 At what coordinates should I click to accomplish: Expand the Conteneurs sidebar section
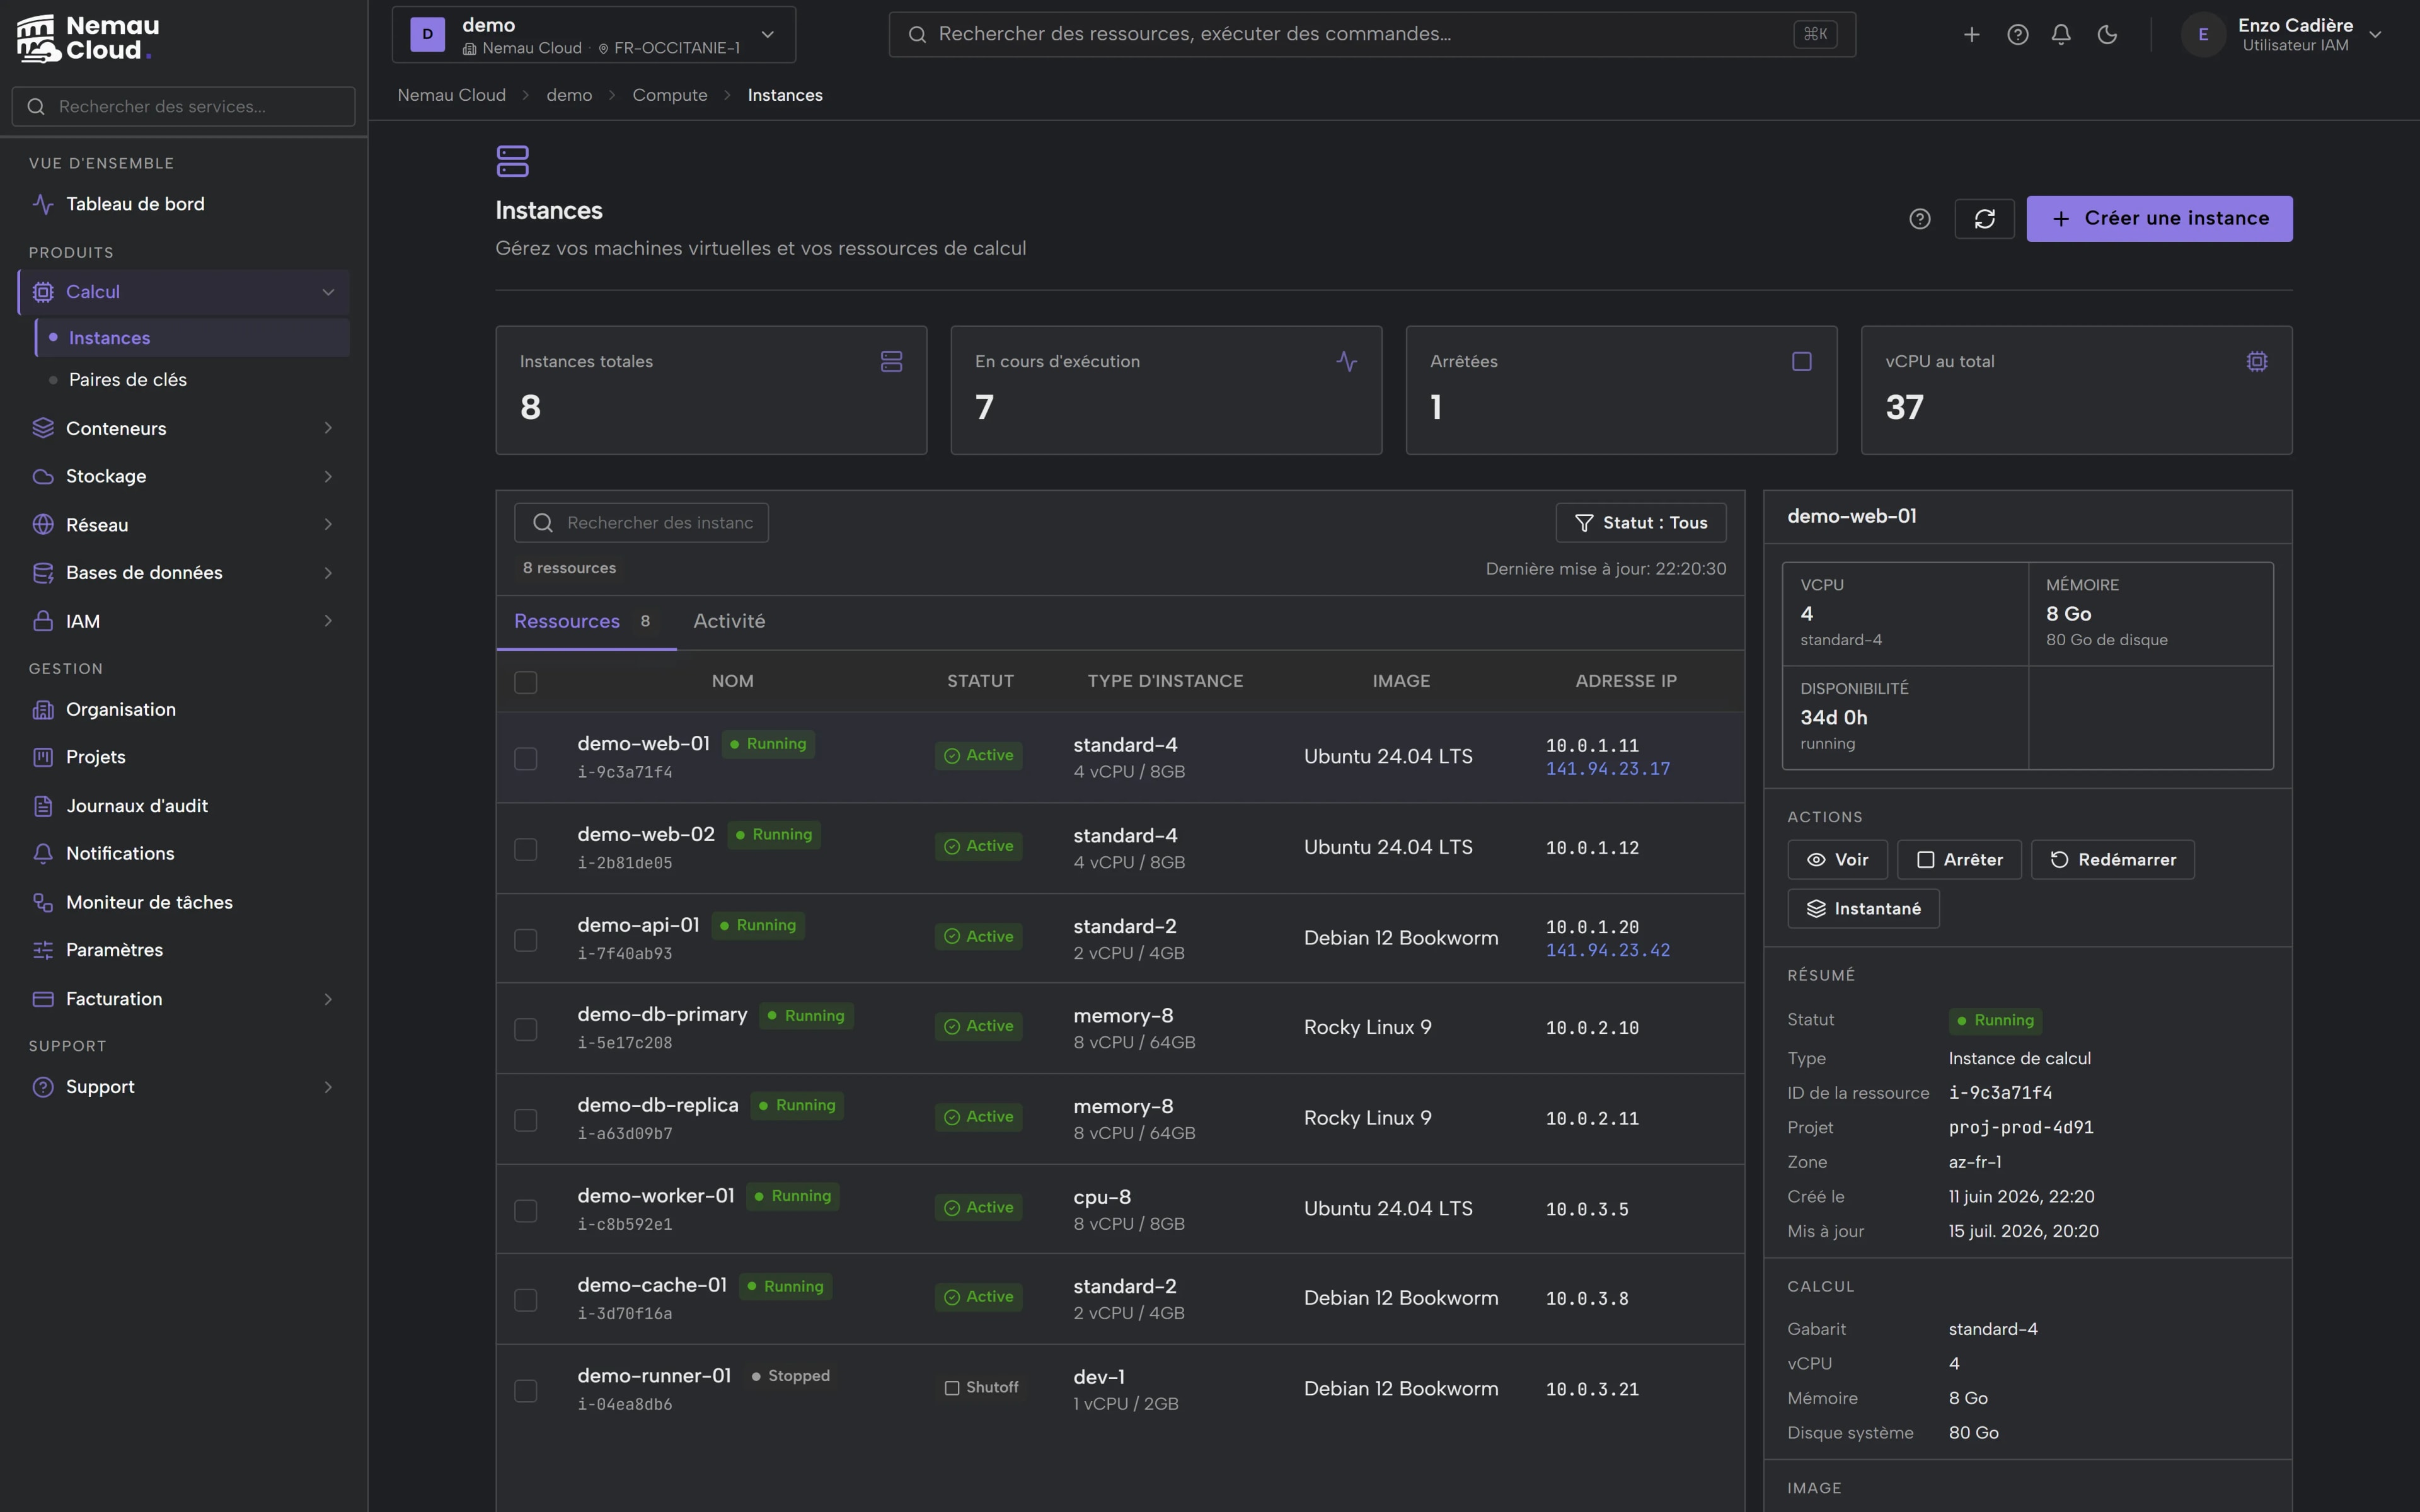tap(184, 428)
